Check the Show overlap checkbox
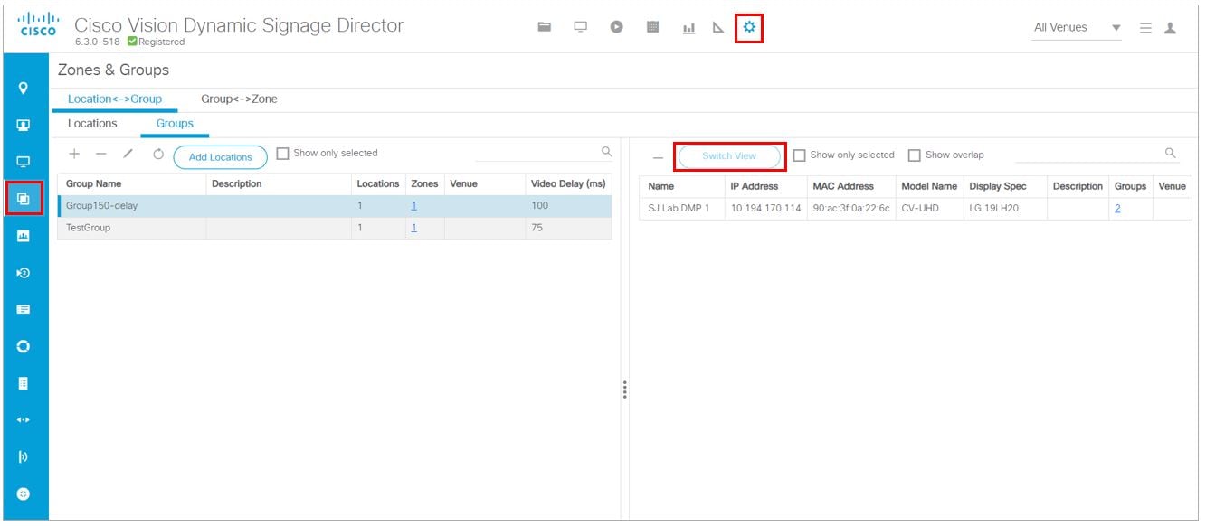 pyautogui.click(x=916, y=155)
